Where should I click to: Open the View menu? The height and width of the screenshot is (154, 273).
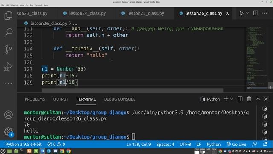(x=22, y=5)
